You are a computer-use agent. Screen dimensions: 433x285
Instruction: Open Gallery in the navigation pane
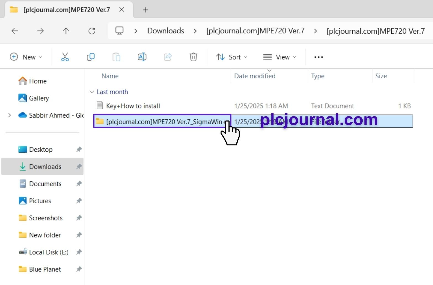pyautogui.click(x=33, y=98)
